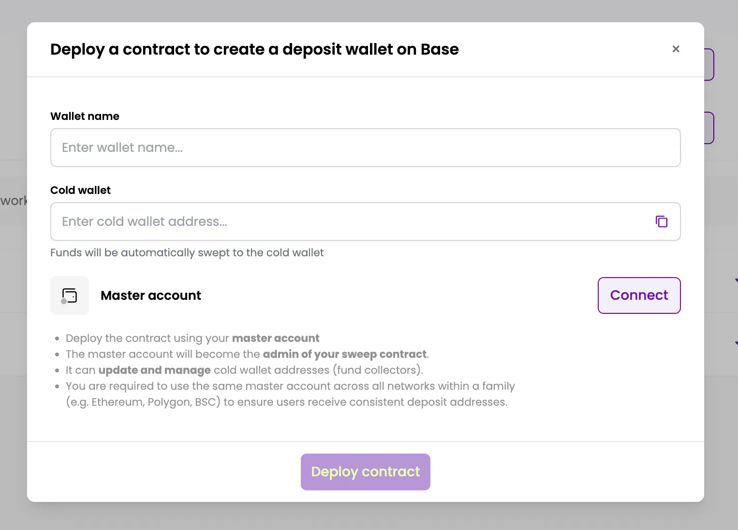Focus the Cold wallet address field
The height and width of the screenshot is (530, 738).
click(x=353, y=221)
